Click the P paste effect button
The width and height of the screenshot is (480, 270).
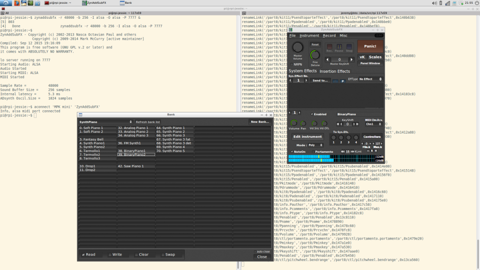point(343,81)
